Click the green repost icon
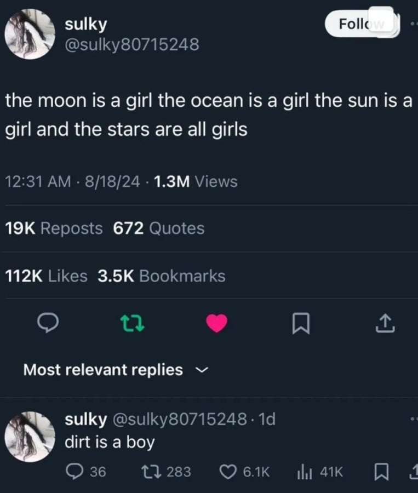Screen dimensions: 418x493 132,323
